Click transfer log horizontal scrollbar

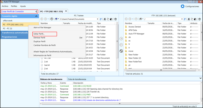pos(120,103)
